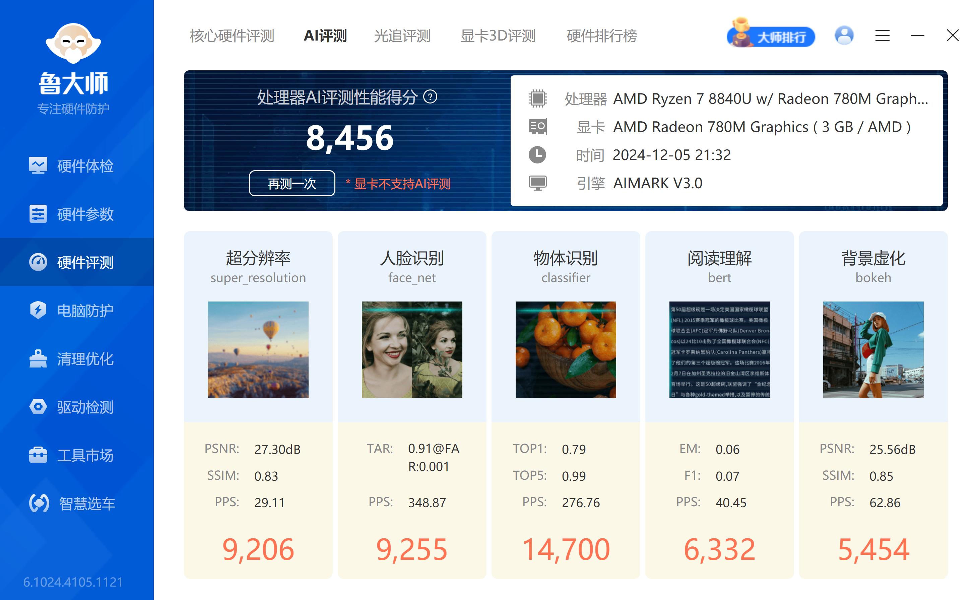Click the bokeh score 5,454

pos(873,550)
